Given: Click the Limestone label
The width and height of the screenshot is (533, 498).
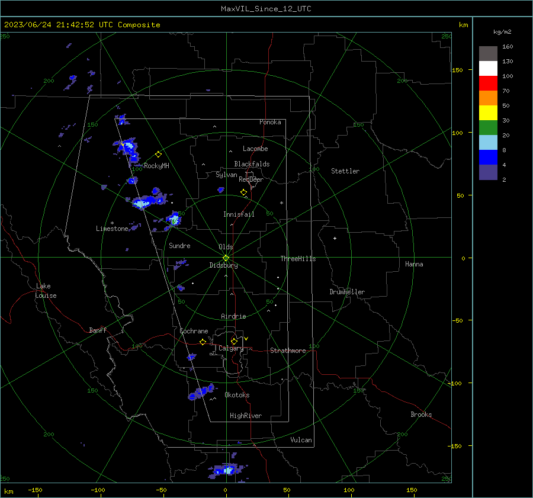Looking at the screenshot, I should tap(112, 229).
